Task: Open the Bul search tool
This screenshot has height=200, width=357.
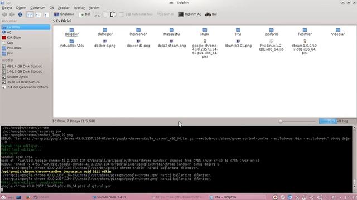Action: [x=211, y=14]
